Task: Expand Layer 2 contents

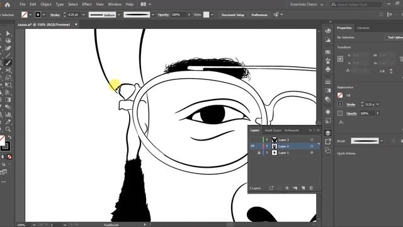Action: tap(267, 146)
